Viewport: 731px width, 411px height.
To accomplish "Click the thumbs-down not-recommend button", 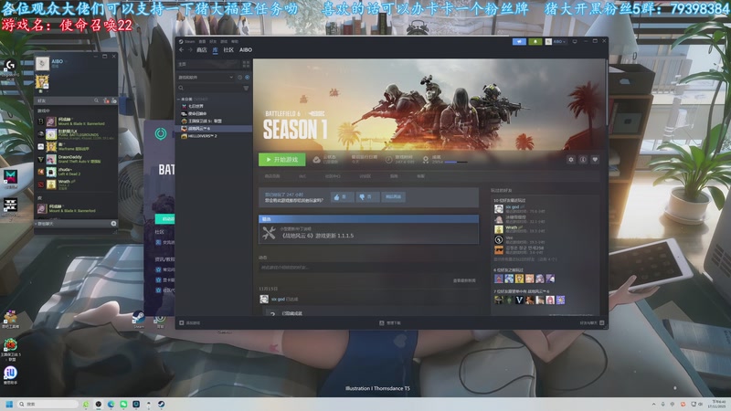I will pos(367,197).
